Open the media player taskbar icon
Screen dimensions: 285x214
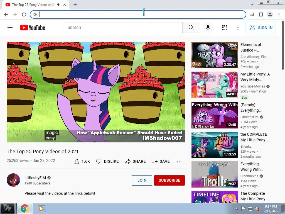[x=41, y=208]
